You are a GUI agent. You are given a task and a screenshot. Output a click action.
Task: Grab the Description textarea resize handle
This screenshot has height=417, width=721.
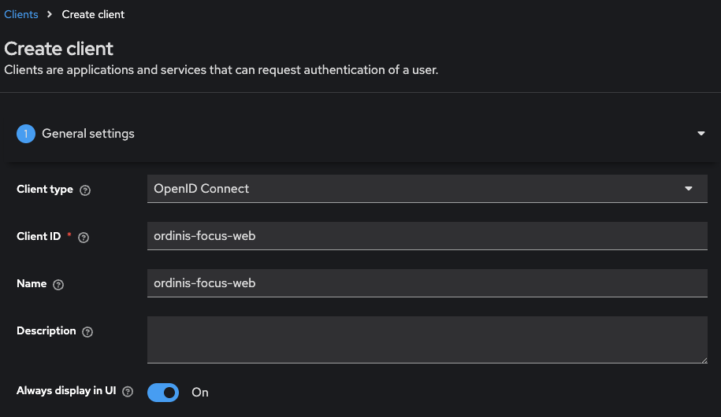703,359
